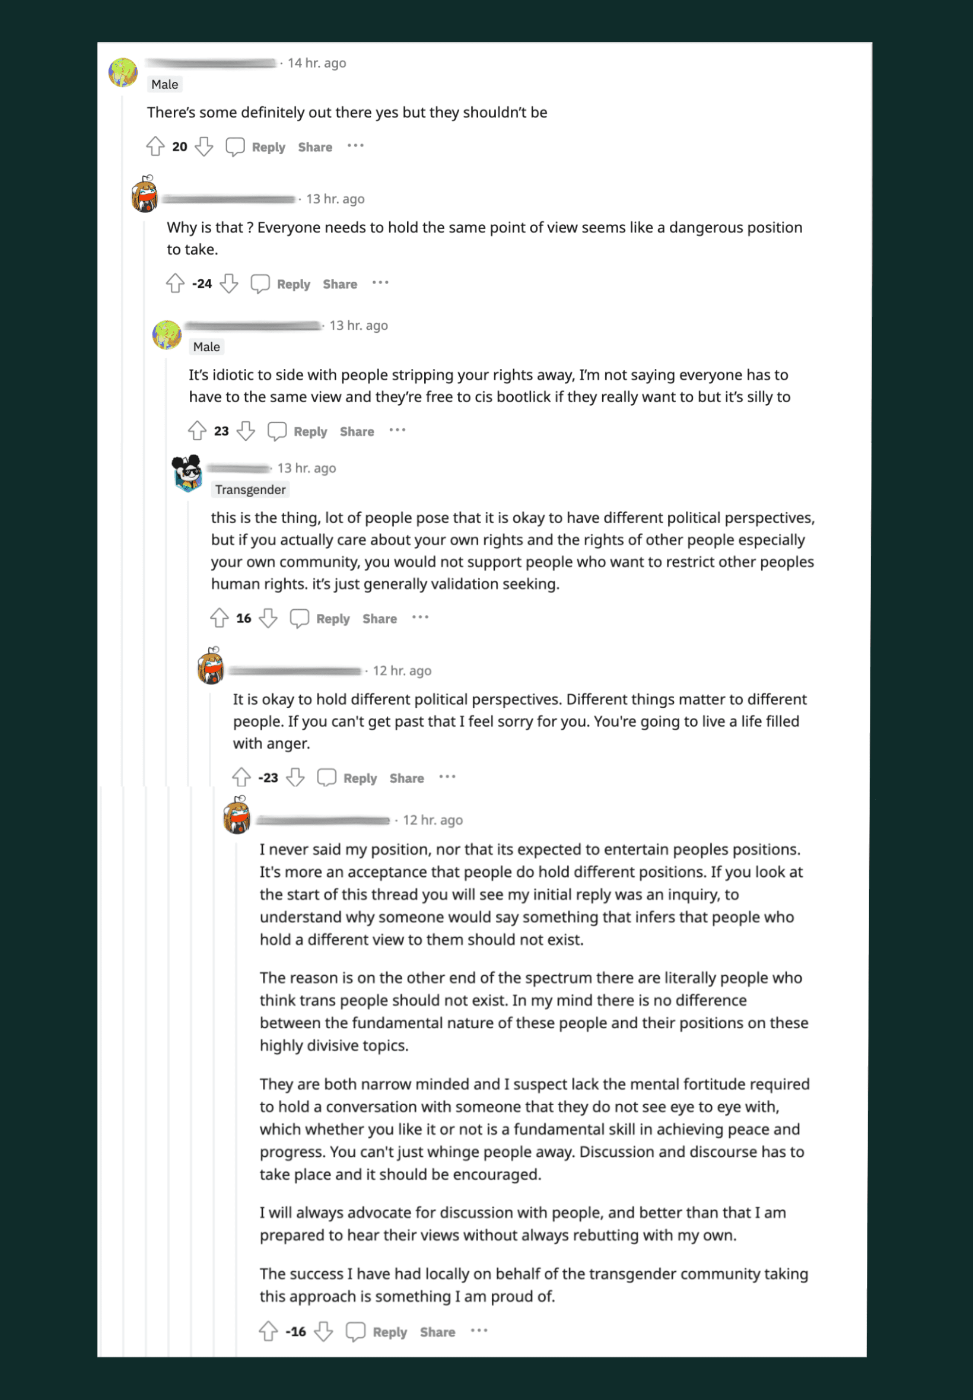Downvote the comment with 23 points

tap(246, 431)
